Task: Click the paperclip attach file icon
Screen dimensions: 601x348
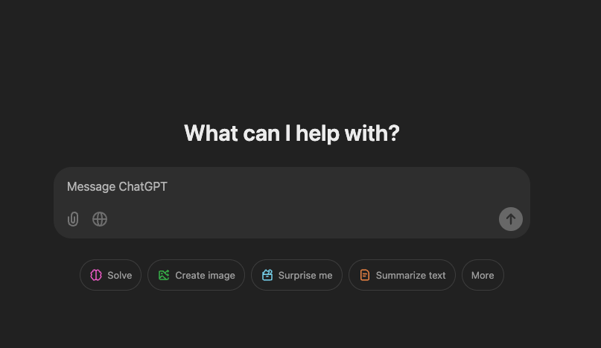Action: [x=73, y=219]
